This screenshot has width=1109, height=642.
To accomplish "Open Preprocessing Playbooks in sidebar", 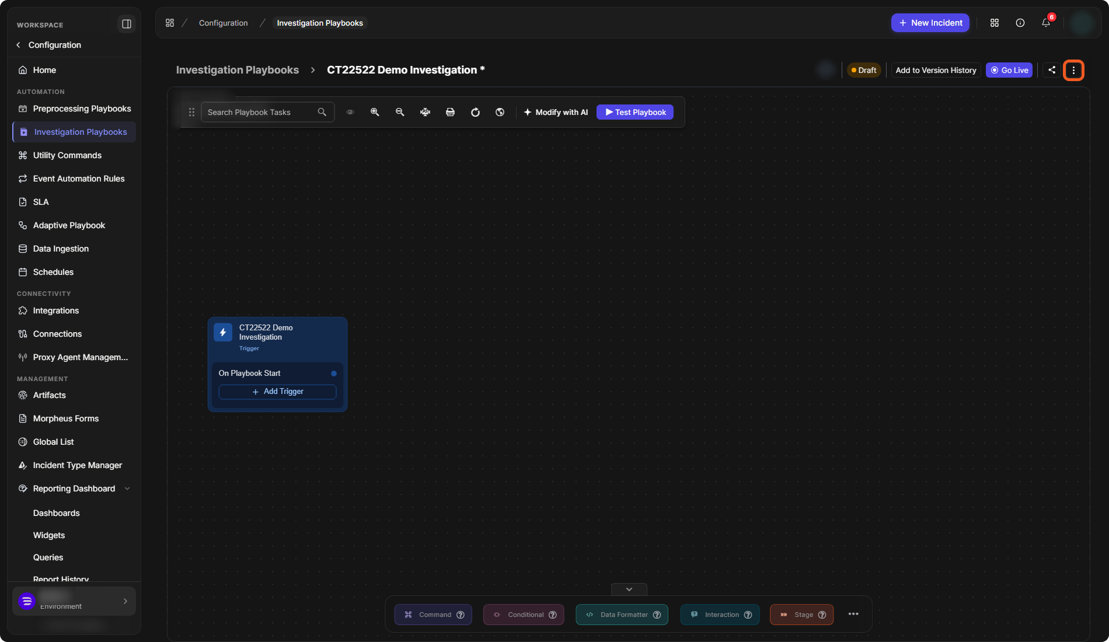I will pyautogui.click(x=74, y=109).
